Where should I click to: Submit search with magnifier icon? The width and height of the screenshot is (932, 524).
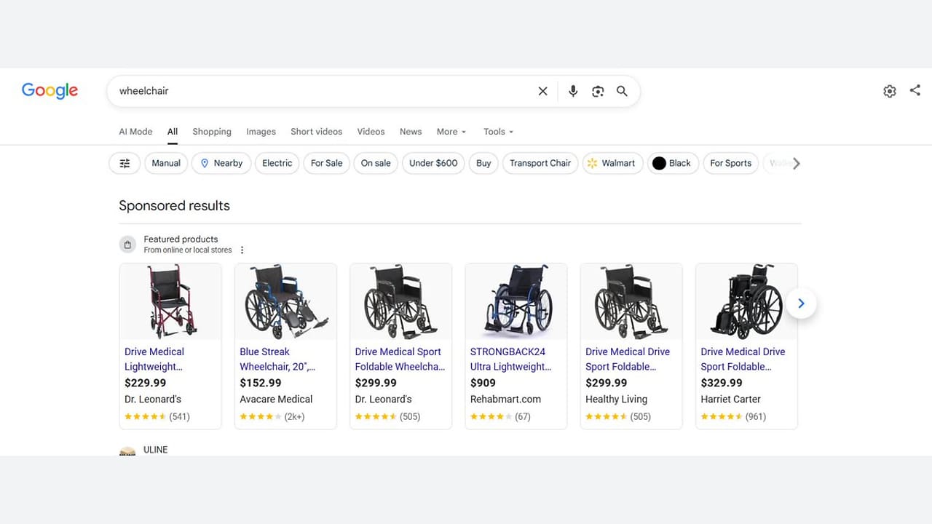pos(622,91)
